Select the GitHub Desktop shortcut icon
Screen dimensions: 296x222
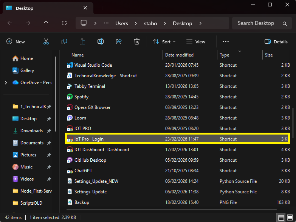coord(70,160)
